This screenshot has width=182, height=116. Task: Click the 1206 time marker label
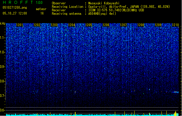click(106, 25)
